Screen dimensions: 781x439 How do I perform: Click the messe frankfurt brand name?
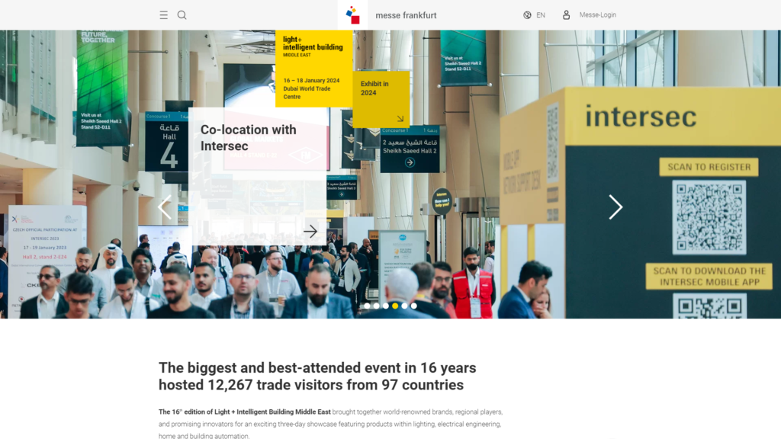pyautogui.click(x=406, y=15)
